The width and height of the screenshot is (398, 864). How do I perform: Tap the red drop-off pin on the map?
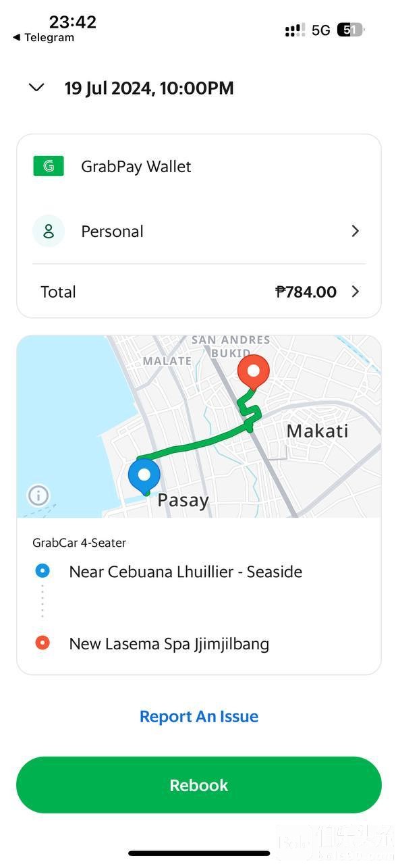pos(254,373)
